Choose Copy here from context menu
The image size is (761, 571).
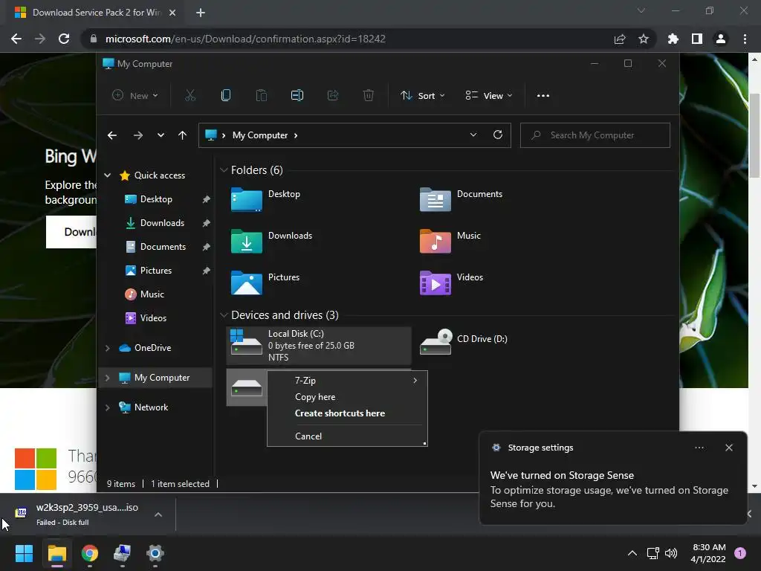click(x=348, y=397)
